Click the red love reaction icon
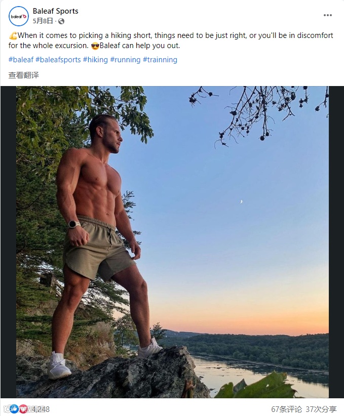 point(22,409)
